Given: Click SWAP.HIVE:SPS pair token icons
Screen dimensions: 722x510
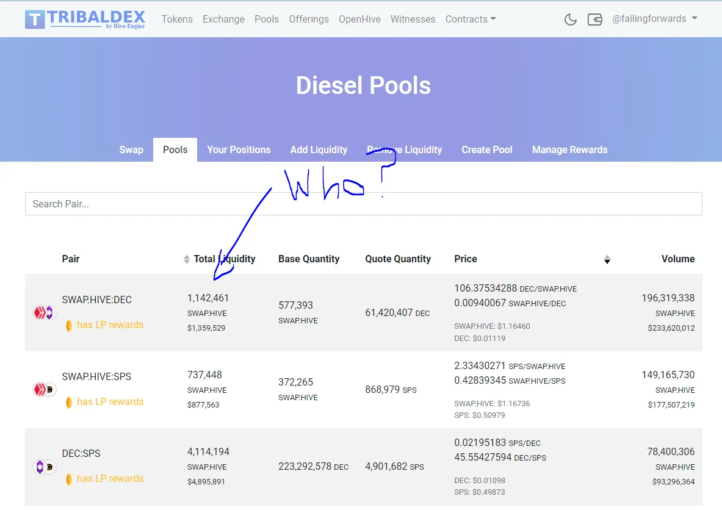Looking at the screenshot, I should (44, 389).
